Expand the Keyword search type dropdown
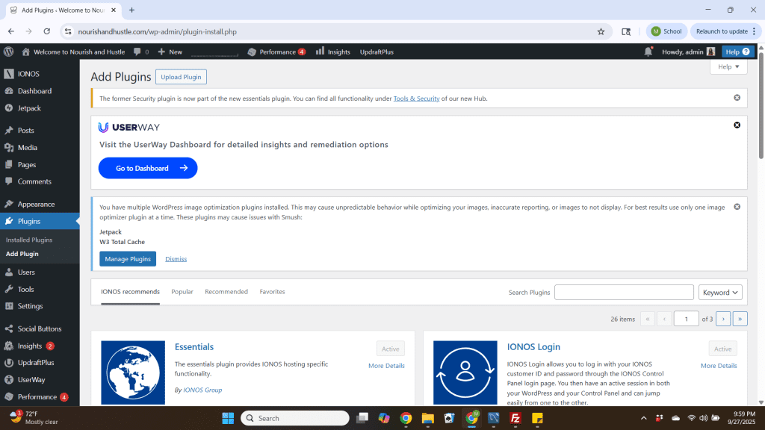 pyautogui.click(x=720, y=293)
